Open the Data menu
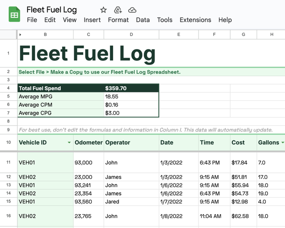 pyautogui.click(x=143, y=20)
